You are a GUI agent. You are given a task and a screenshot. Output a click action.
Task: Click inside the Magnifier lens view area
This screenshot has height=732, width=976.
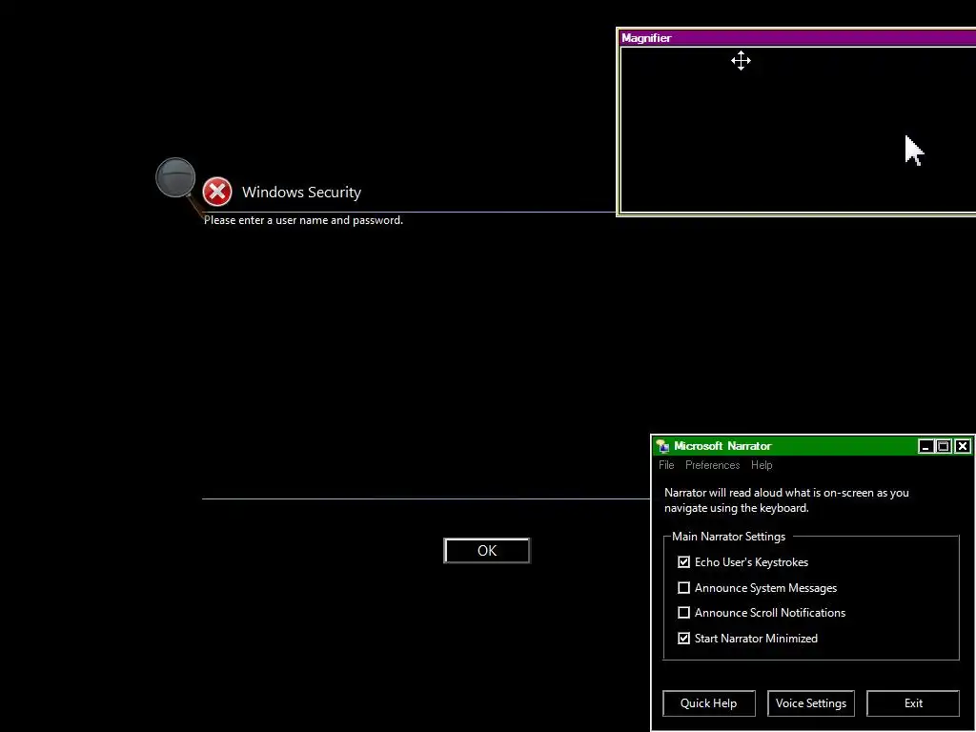[798, 130]
